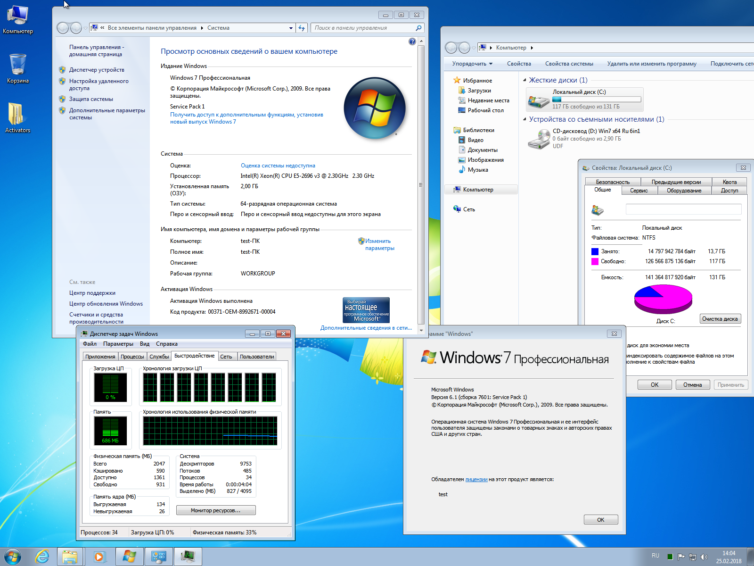Click the refresh icon beside the address bar
Image resolution: width=754 pixels, height=566 pixels.
(x=302, y=28)
